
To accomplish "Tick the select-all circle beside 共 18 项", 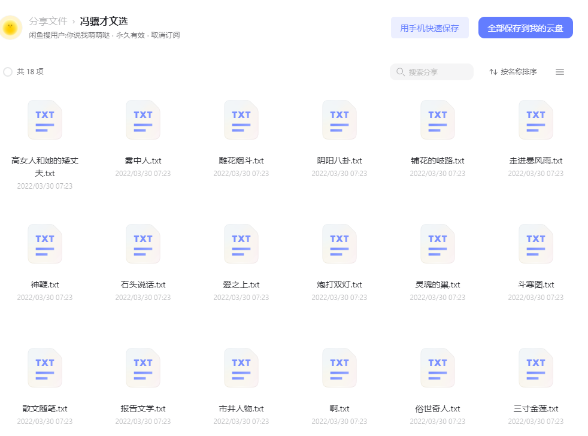I will (x=8, y=72).
